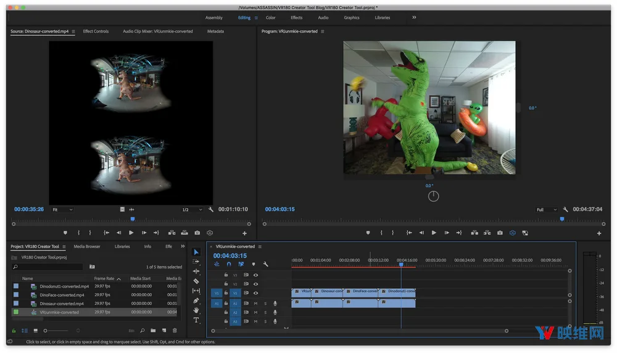The width and height of the screenshot is (617, 353).
Task: Click Overwrite button in Source Monitor
Action: tap(184, 233)
